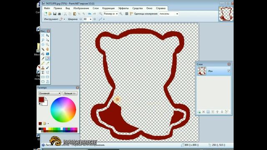Select the Rectangle shape tool

(43, 77)
